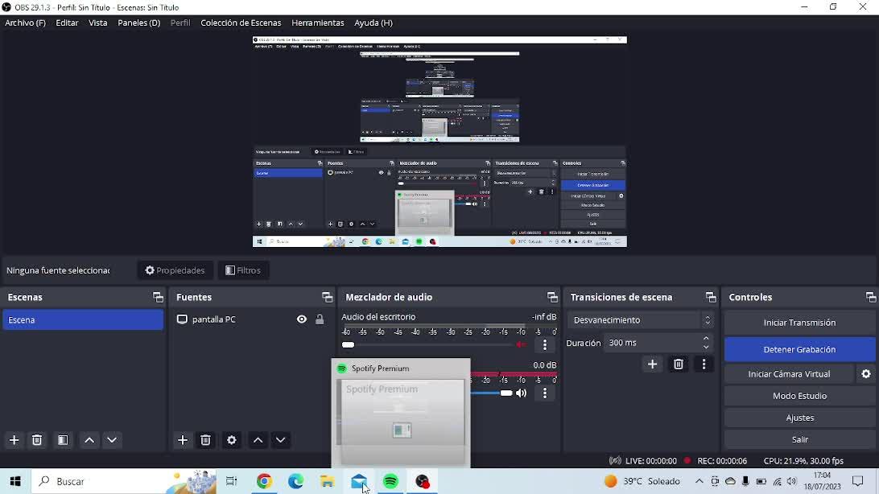This screenshot has height=494, width=879.
Task: Undock the Transiciones de escena panel
Action: point(711,298)
